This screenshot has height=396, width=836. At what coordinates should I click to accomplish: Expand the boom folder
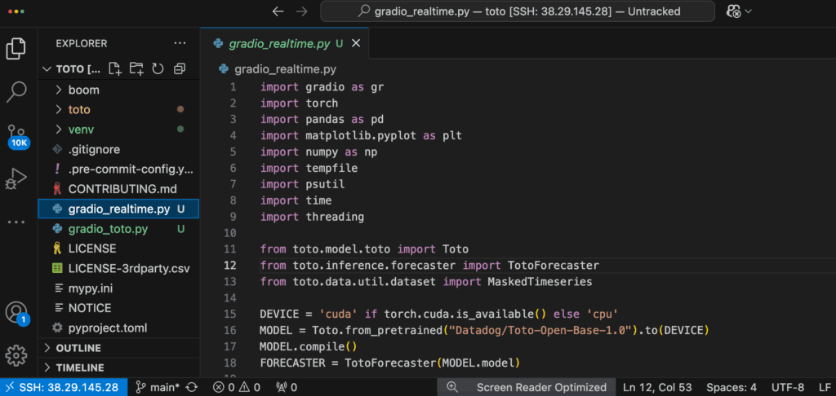click(x=83, y=90)
